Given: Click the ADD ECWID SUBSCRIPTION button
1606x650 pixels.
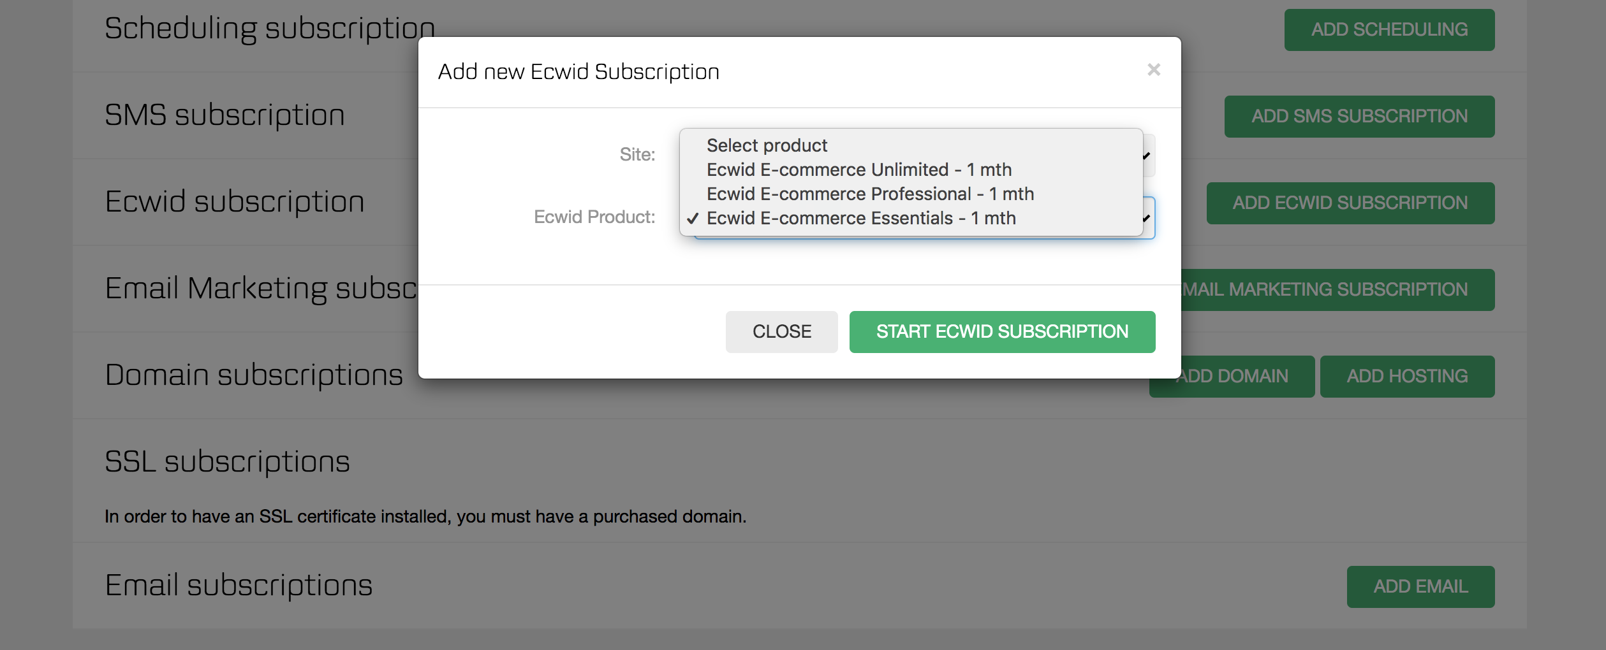Looking at the screenshot, I should pos(1350,203).
